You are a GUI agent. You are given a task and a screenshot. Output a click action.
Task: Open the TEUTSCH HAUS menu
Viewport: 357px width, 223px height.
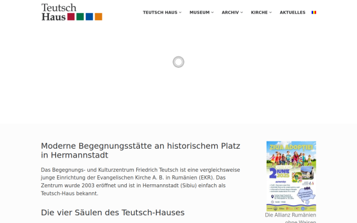(160, 12)
